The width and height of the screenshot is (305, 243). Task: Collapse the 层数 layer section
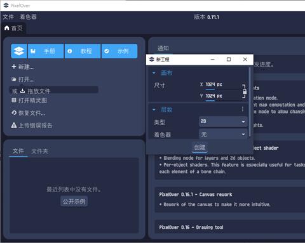(x=154, y=110)
